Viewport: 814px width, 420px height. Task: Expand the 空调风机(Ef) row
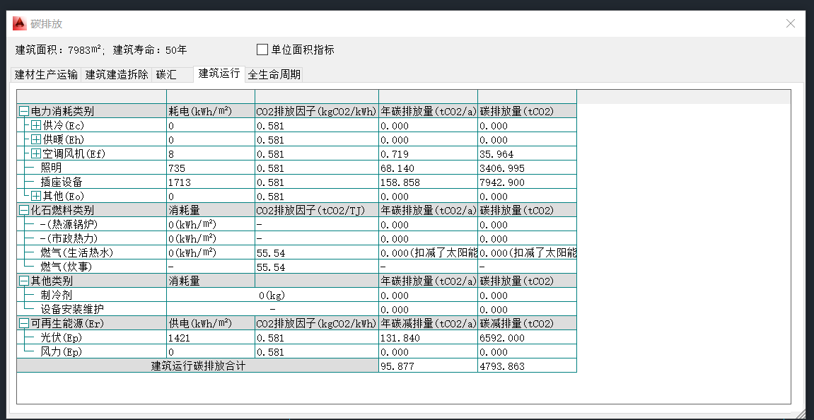click(36, 153)
